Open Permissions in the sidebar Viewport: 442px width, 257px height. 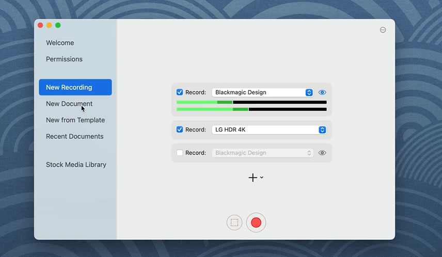64,59
